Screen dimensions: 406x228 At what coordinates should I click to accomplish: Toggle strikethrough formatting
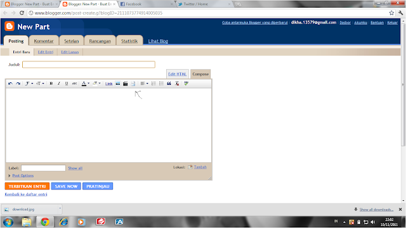point(74,84)
